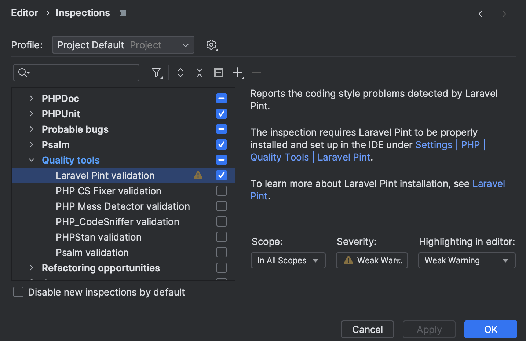Select Laravel Pint validation row
Viewport: 526px width, 341px height.
coord(123,175)
